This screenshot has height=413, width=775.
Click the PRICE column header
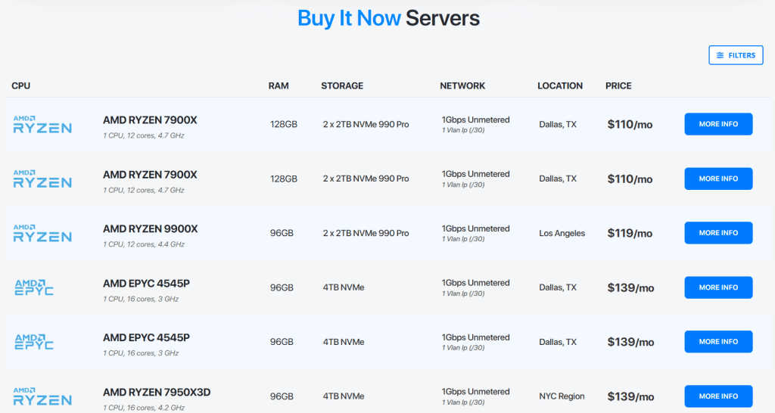tap(618, 86)
